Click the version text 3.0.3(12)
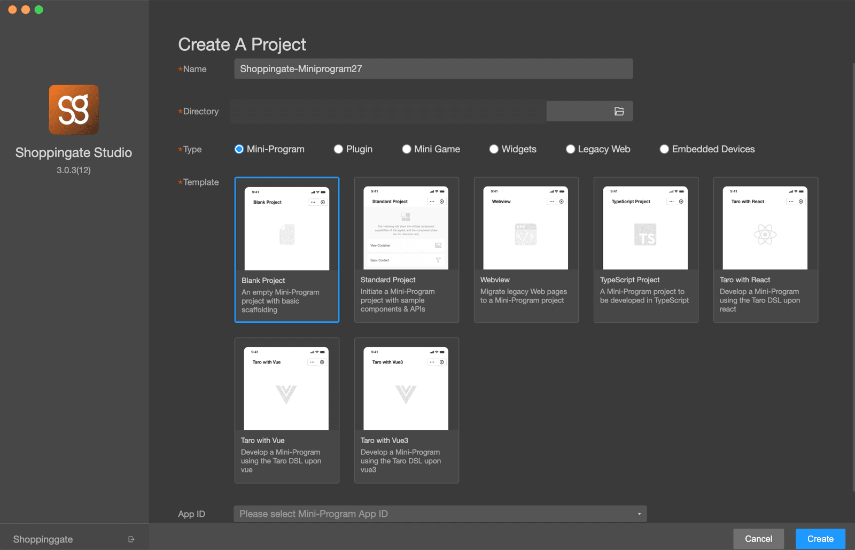The image size is (855, 550). [x=74, y=170]
